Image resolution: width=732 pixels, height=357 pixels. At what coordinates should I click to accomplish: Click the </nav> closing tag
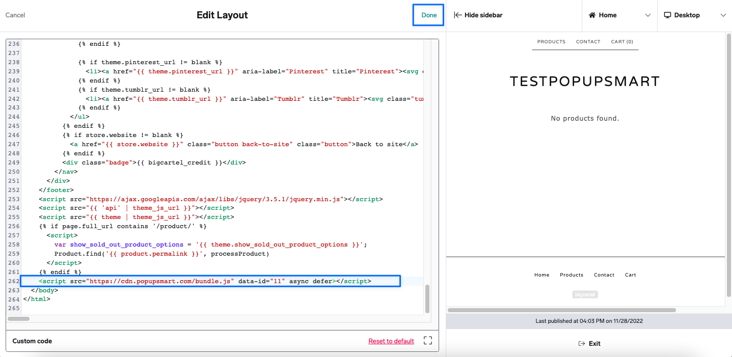click(66, 172)
